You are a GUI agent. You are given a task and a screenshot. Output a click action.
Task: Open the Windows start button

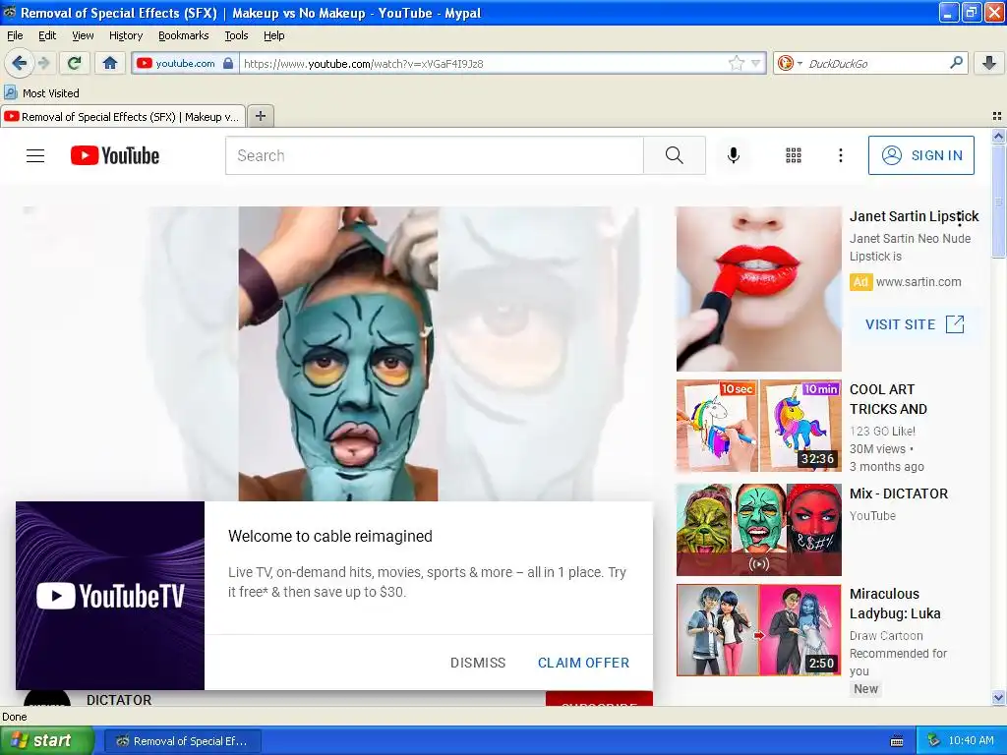coord(46,741)
